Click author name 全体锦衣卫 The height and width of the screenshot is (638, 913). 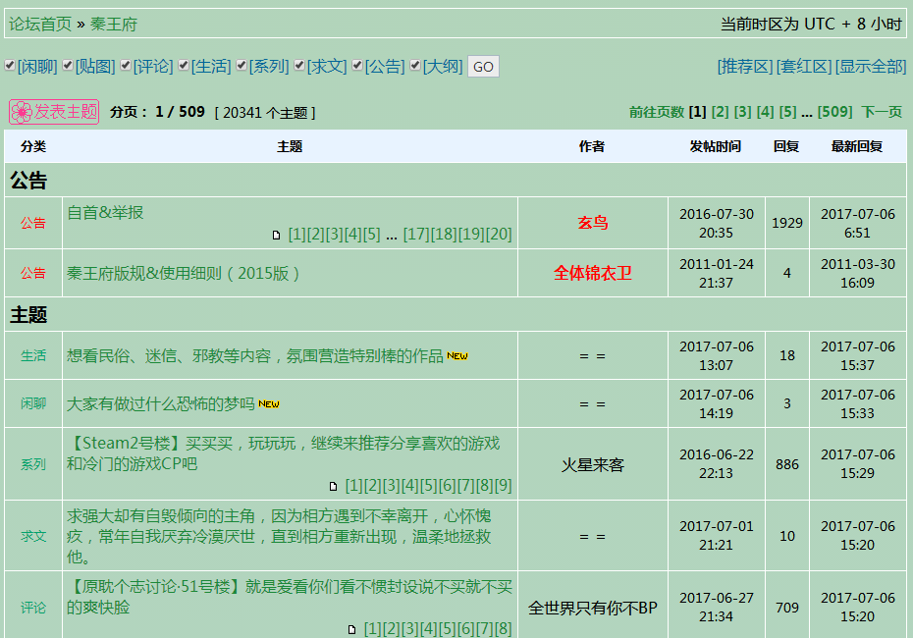click(593, 273)
